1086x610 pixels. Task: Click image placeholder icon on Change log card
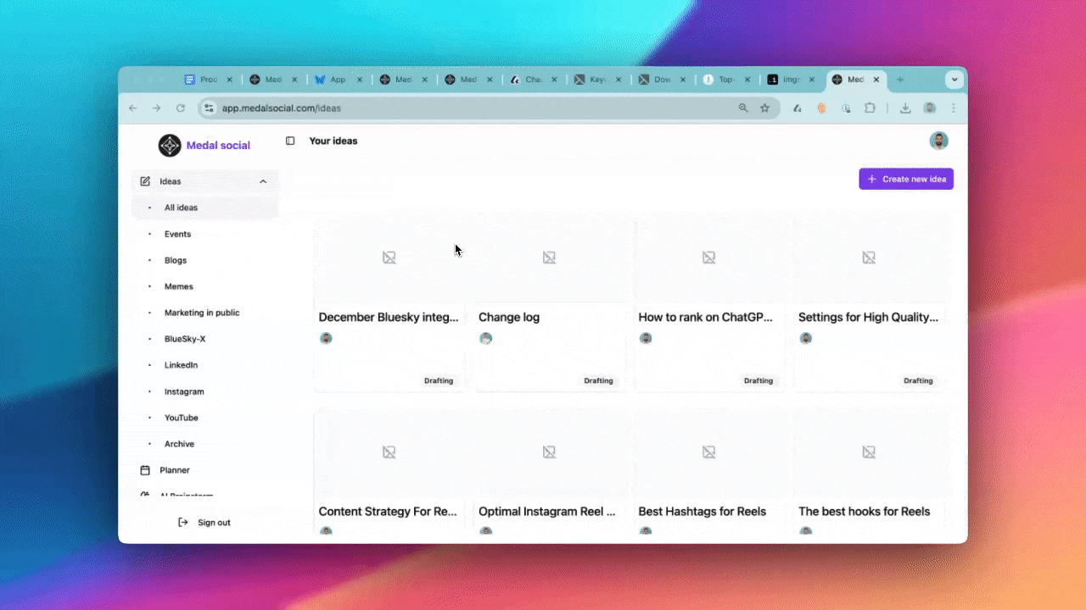(549, 258)
